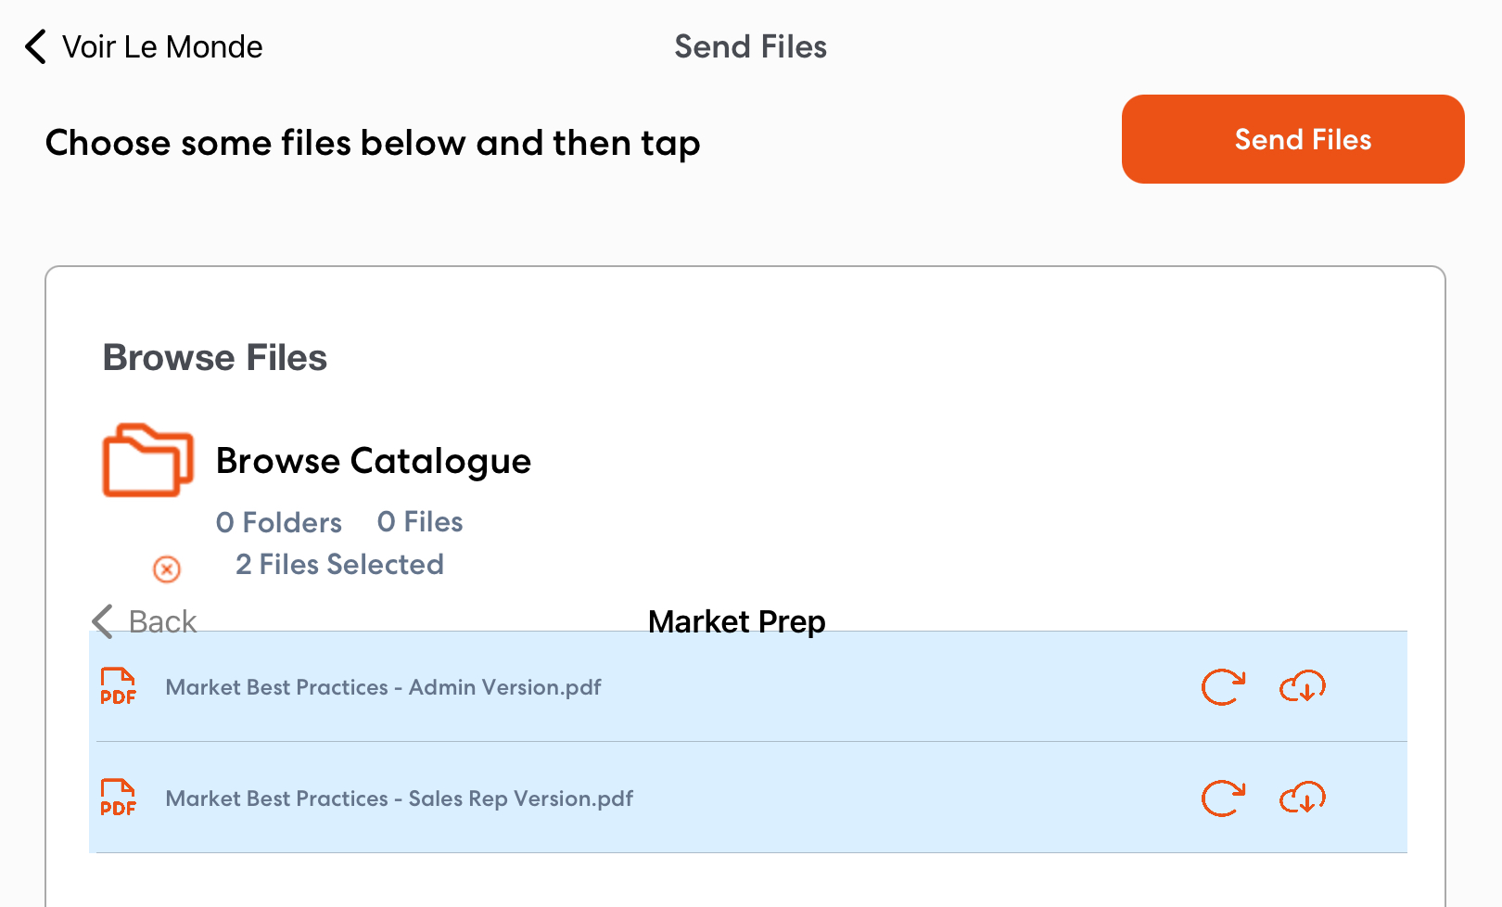Download Market Best Practices Admin Version file

tap(1303, 687)
